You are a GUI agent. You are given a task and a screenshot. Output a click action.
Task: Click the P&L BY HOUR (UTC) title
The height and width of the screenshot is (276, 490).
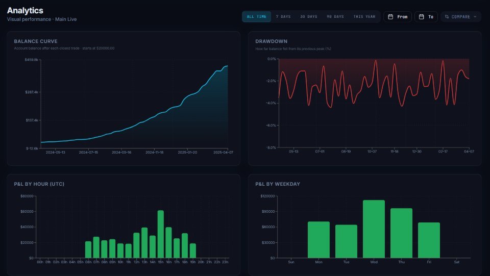click(x=39, y=184)
